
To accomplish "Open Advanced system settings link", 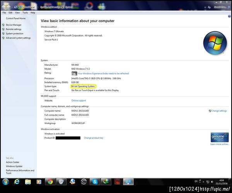I will click(x=18, y=38).
